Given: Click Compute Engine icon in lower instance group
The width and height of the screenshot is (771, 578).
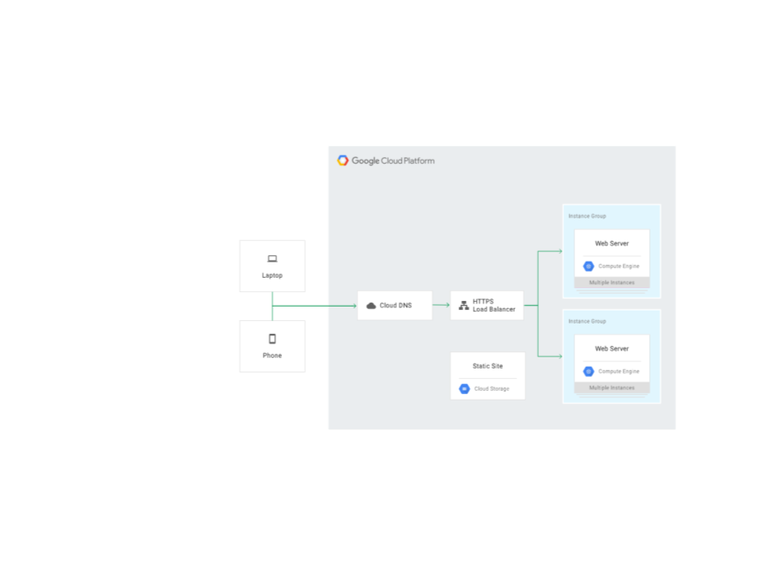Looking at the screenshot, I should tap(588, 372).
